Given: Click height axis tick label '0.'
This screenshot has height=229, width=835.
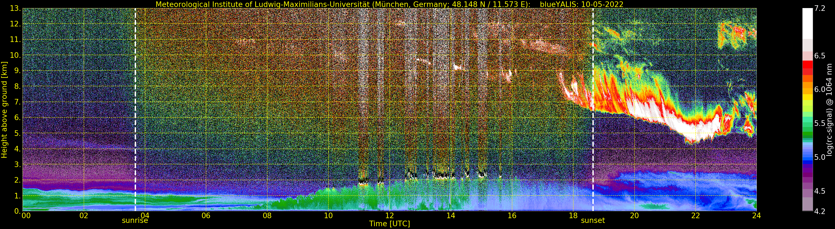Looking at the screenshot, I should tap(17, 211).
